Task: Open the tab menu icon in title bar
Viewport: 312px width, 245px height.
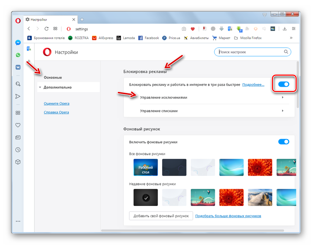Action: click(265, 15)
